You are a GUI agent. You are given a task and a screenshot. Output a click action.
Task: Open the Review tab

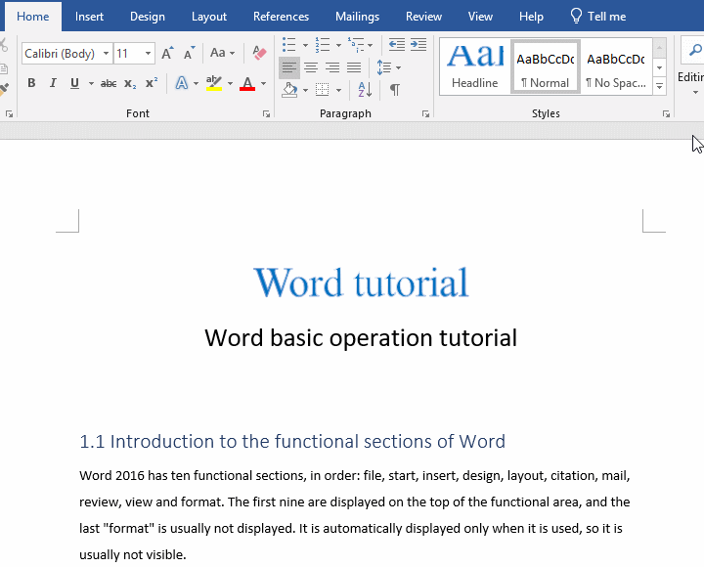pyautogui.click(x=423, y=17)
